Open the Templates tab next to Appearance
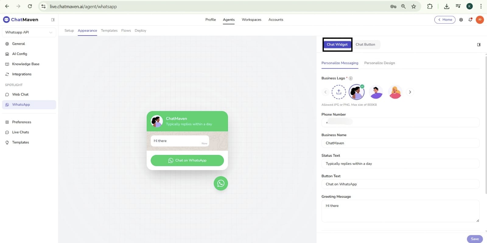The height and width of the screenshot is (243, 487). 109,30
